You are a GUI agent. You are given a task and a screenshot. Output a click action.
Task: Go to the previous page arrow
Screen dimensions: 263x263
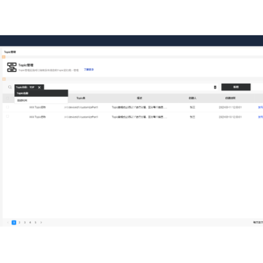click(x=8, y=222)
